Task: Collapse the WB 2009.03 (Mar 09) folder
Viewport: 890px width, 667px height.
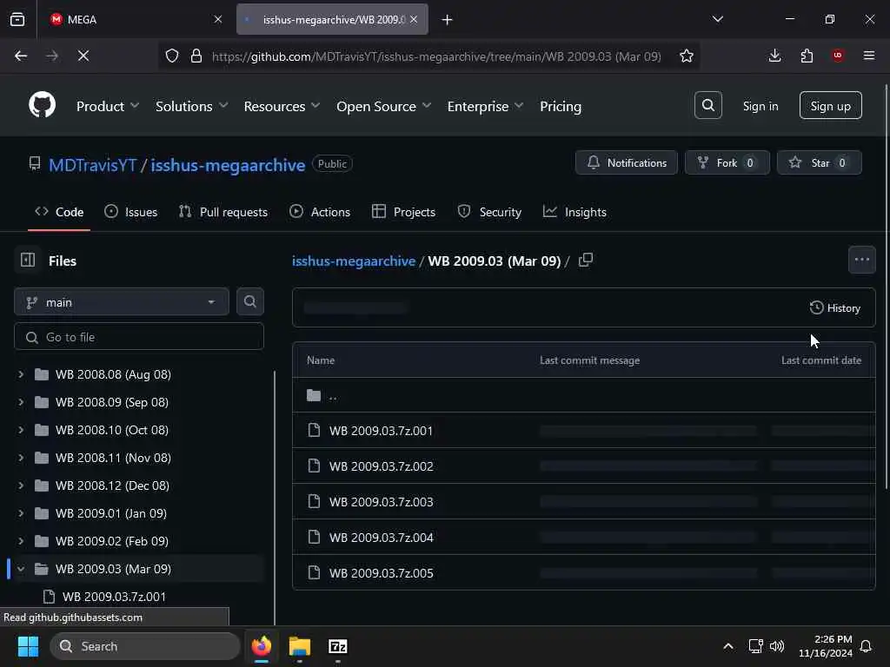Action: [x=21, y=569]
